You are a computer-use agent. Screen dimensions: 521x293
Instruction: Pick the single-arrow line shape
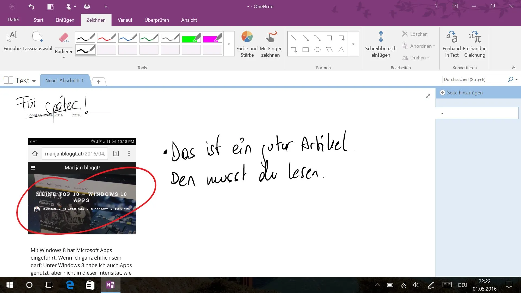tap(306, 38)
